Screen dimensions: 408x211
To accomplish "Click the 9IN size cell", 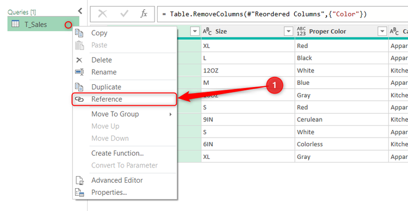I will coord(248,120).
